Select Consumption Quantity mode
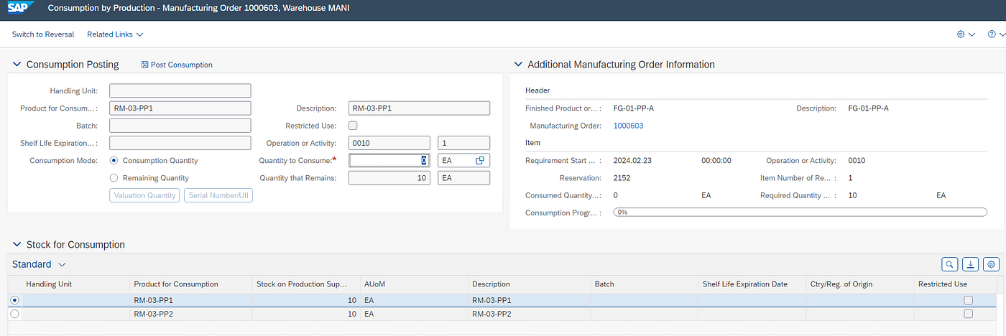Screen dimensions: 1006x336 click(114, 161)
